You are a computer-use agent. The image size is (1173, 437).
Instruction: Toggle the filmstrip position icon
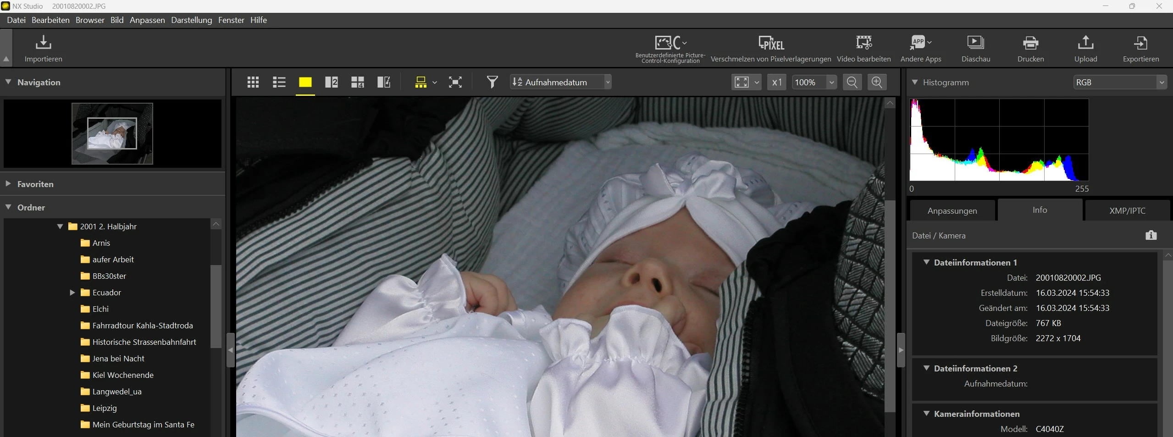pos(421,82)
